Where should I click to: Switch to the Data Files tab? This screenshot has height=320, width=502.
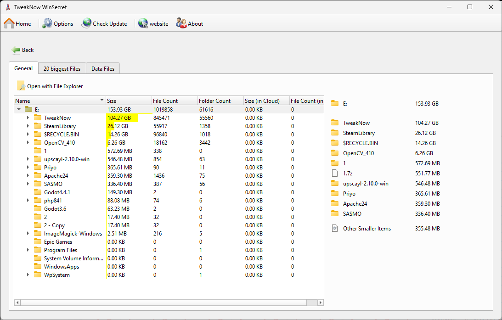103,68
